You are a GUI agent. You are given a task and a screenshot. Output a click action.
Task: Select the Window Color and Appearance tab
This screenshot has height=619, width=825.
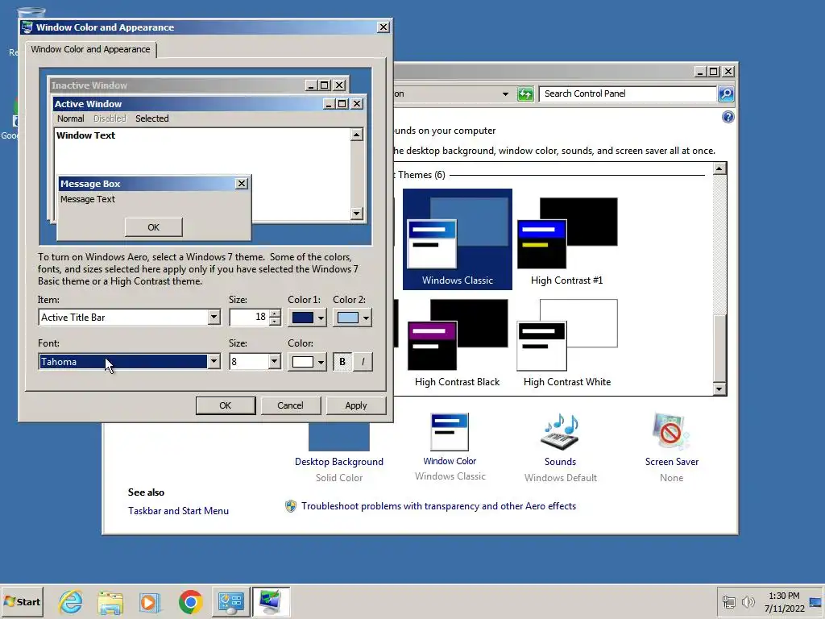coord(90,49)
